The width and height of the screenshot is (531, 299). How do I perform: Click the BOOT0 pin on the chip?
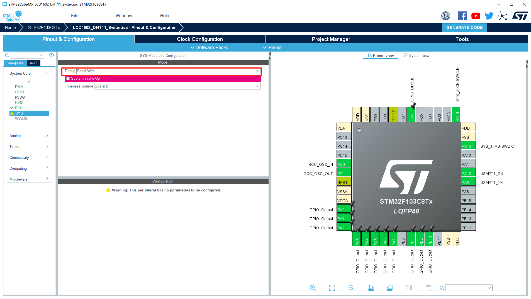coord(393,114)
